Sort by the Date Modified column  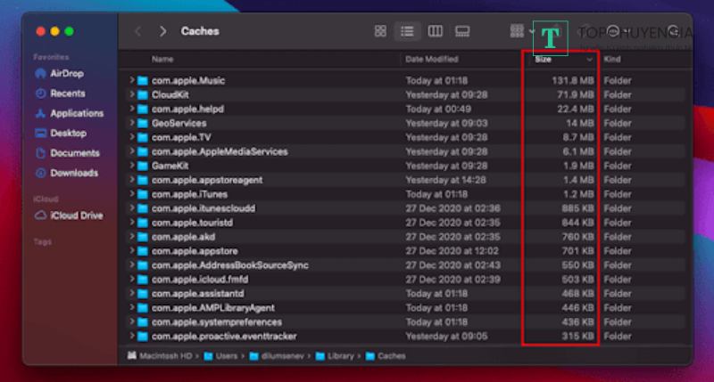(x=432, y=59)
